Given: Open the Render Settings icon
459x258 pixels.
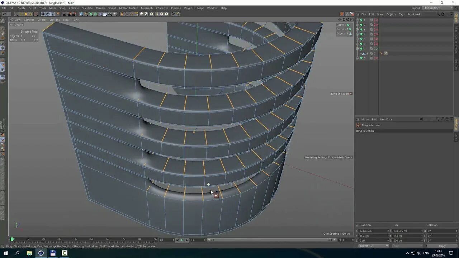Looking at the screenshot, I should click(74, 14).
